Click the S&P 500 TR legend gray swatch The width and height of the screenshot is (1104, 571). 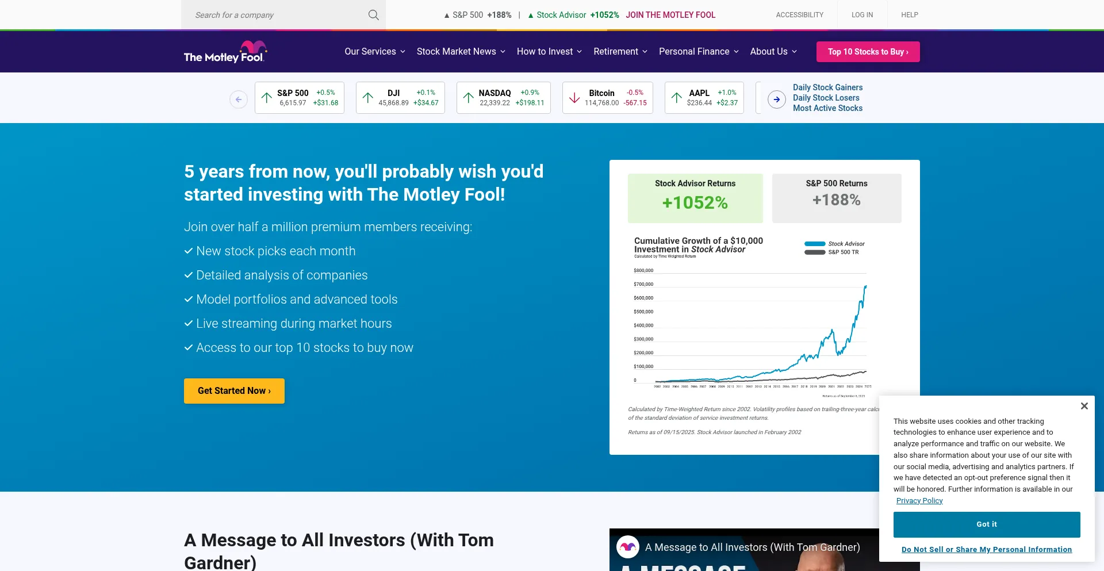click(x=815, y=252)
